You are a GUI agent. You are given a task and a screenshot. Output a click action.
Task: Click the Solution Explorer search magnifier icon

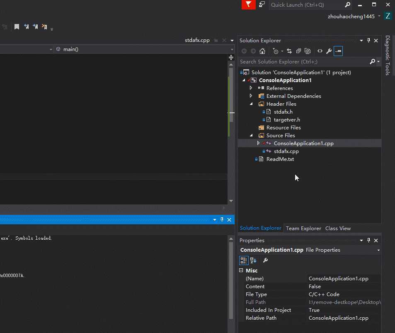(373, 61)
